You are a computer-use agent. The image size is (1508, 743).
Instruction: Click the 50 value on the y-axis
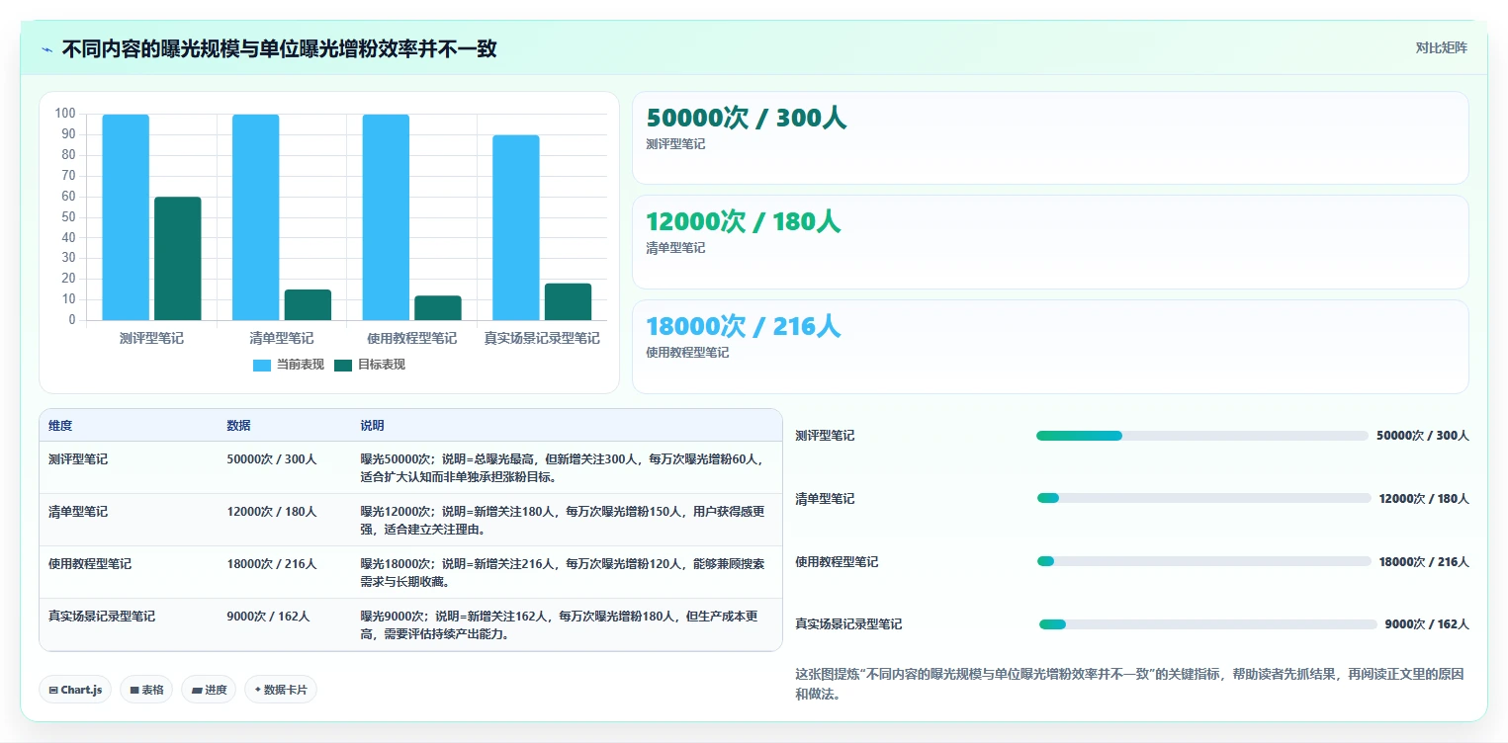point(68,217)
